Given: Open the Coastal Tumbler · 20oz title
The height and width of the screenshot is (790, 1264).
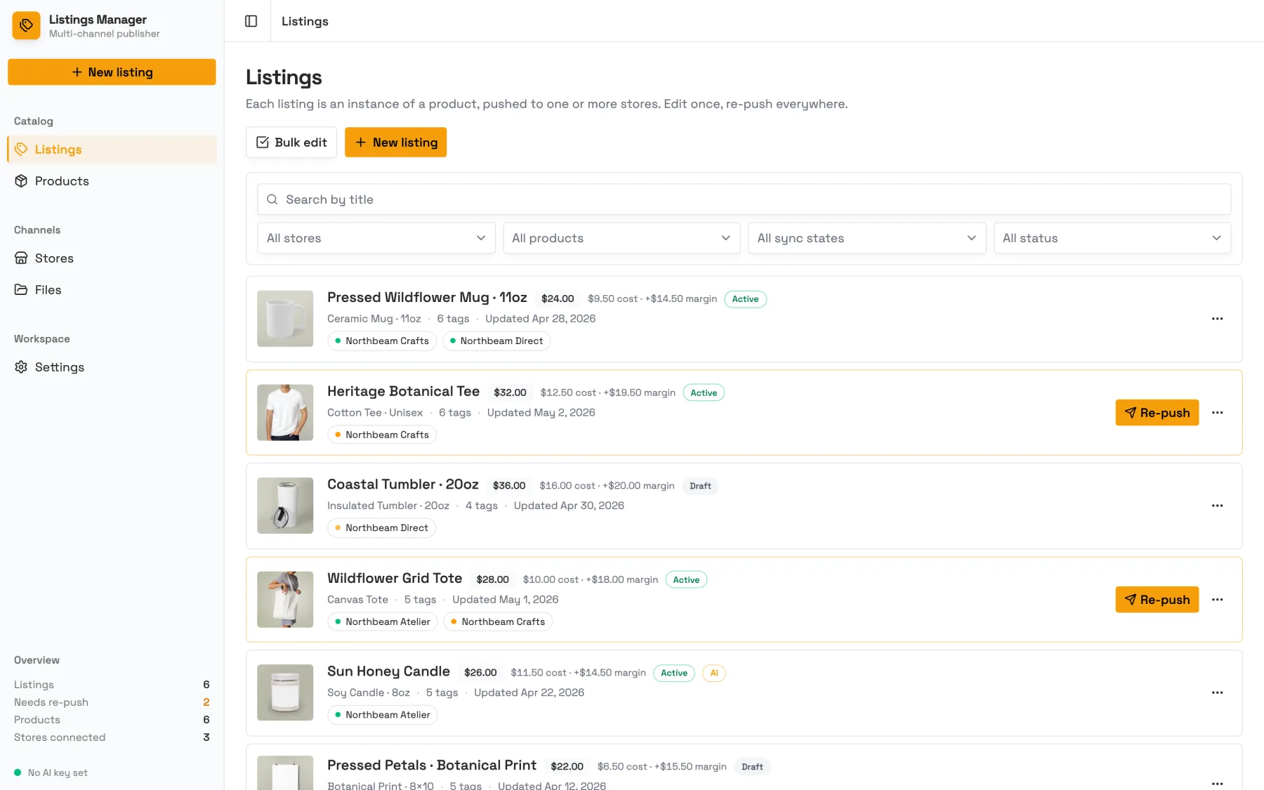Looking at the screenshot, I should [402, 485].
